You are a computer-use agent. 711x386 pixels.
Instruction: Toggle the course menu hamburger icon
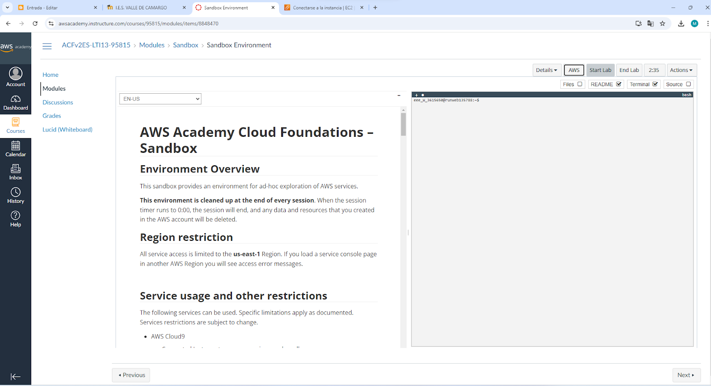point(47,46)
